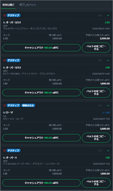The height and width of the screenshot is (191, 113).
Task: Click soccer ball icon on Roma bet
Action: (x=5, y=105)
